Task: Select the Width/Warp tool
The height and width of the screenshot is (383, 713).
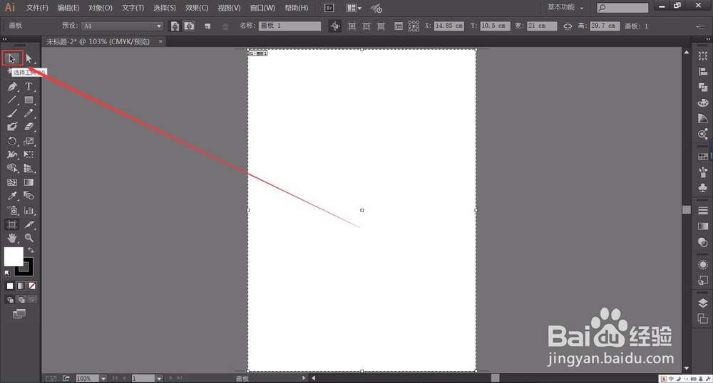Action: click(x=12, y=154)
